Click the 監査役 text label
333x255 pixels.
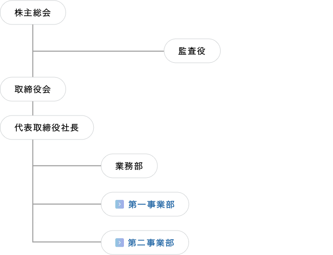point(192,51)
